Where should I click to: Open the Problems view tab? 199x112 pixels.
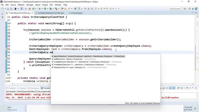(x=11, y=88)
